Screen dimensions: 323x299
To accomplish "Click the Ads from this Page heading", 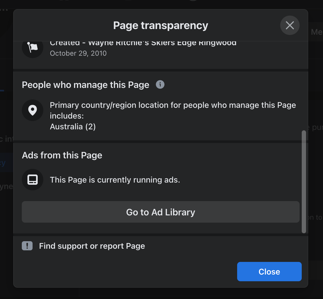I will click(x=62, y=155).
